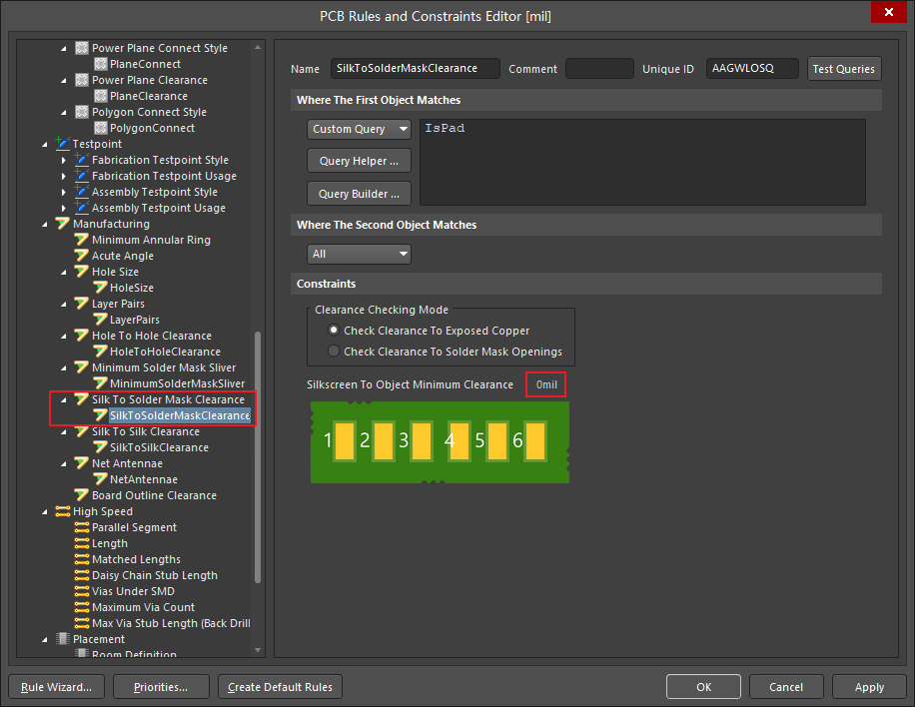Open the second object matches All dropdown
This screenshot has width=915, height=707.
tap(358, 254)
